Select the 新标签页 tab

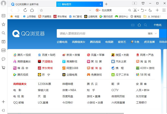click(x=80, y=4)
